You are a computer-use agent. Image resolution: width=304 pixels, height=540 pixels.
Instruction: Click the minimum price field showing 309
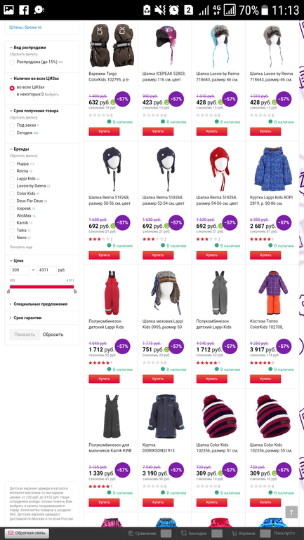point(20,270)
